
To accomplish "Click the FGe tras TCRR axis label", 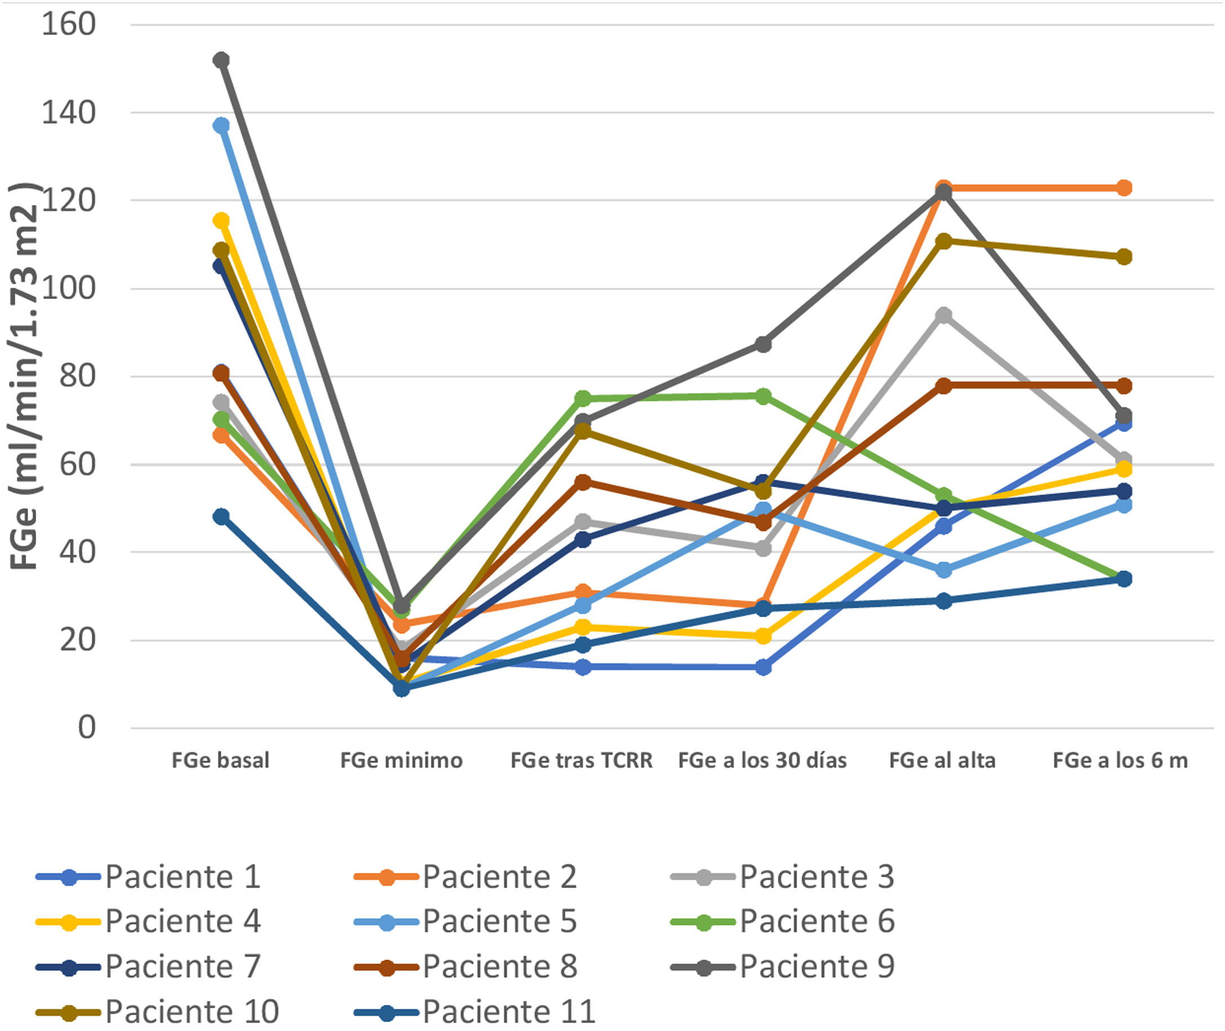I will pos(582,760).
